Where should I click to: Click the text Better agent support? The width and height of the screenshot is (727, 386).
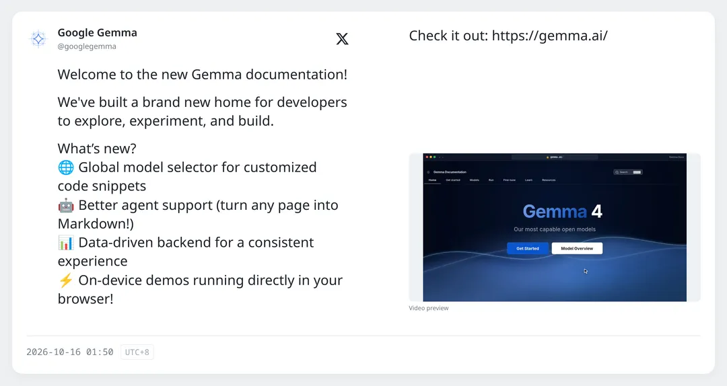(x=145, y=205)
